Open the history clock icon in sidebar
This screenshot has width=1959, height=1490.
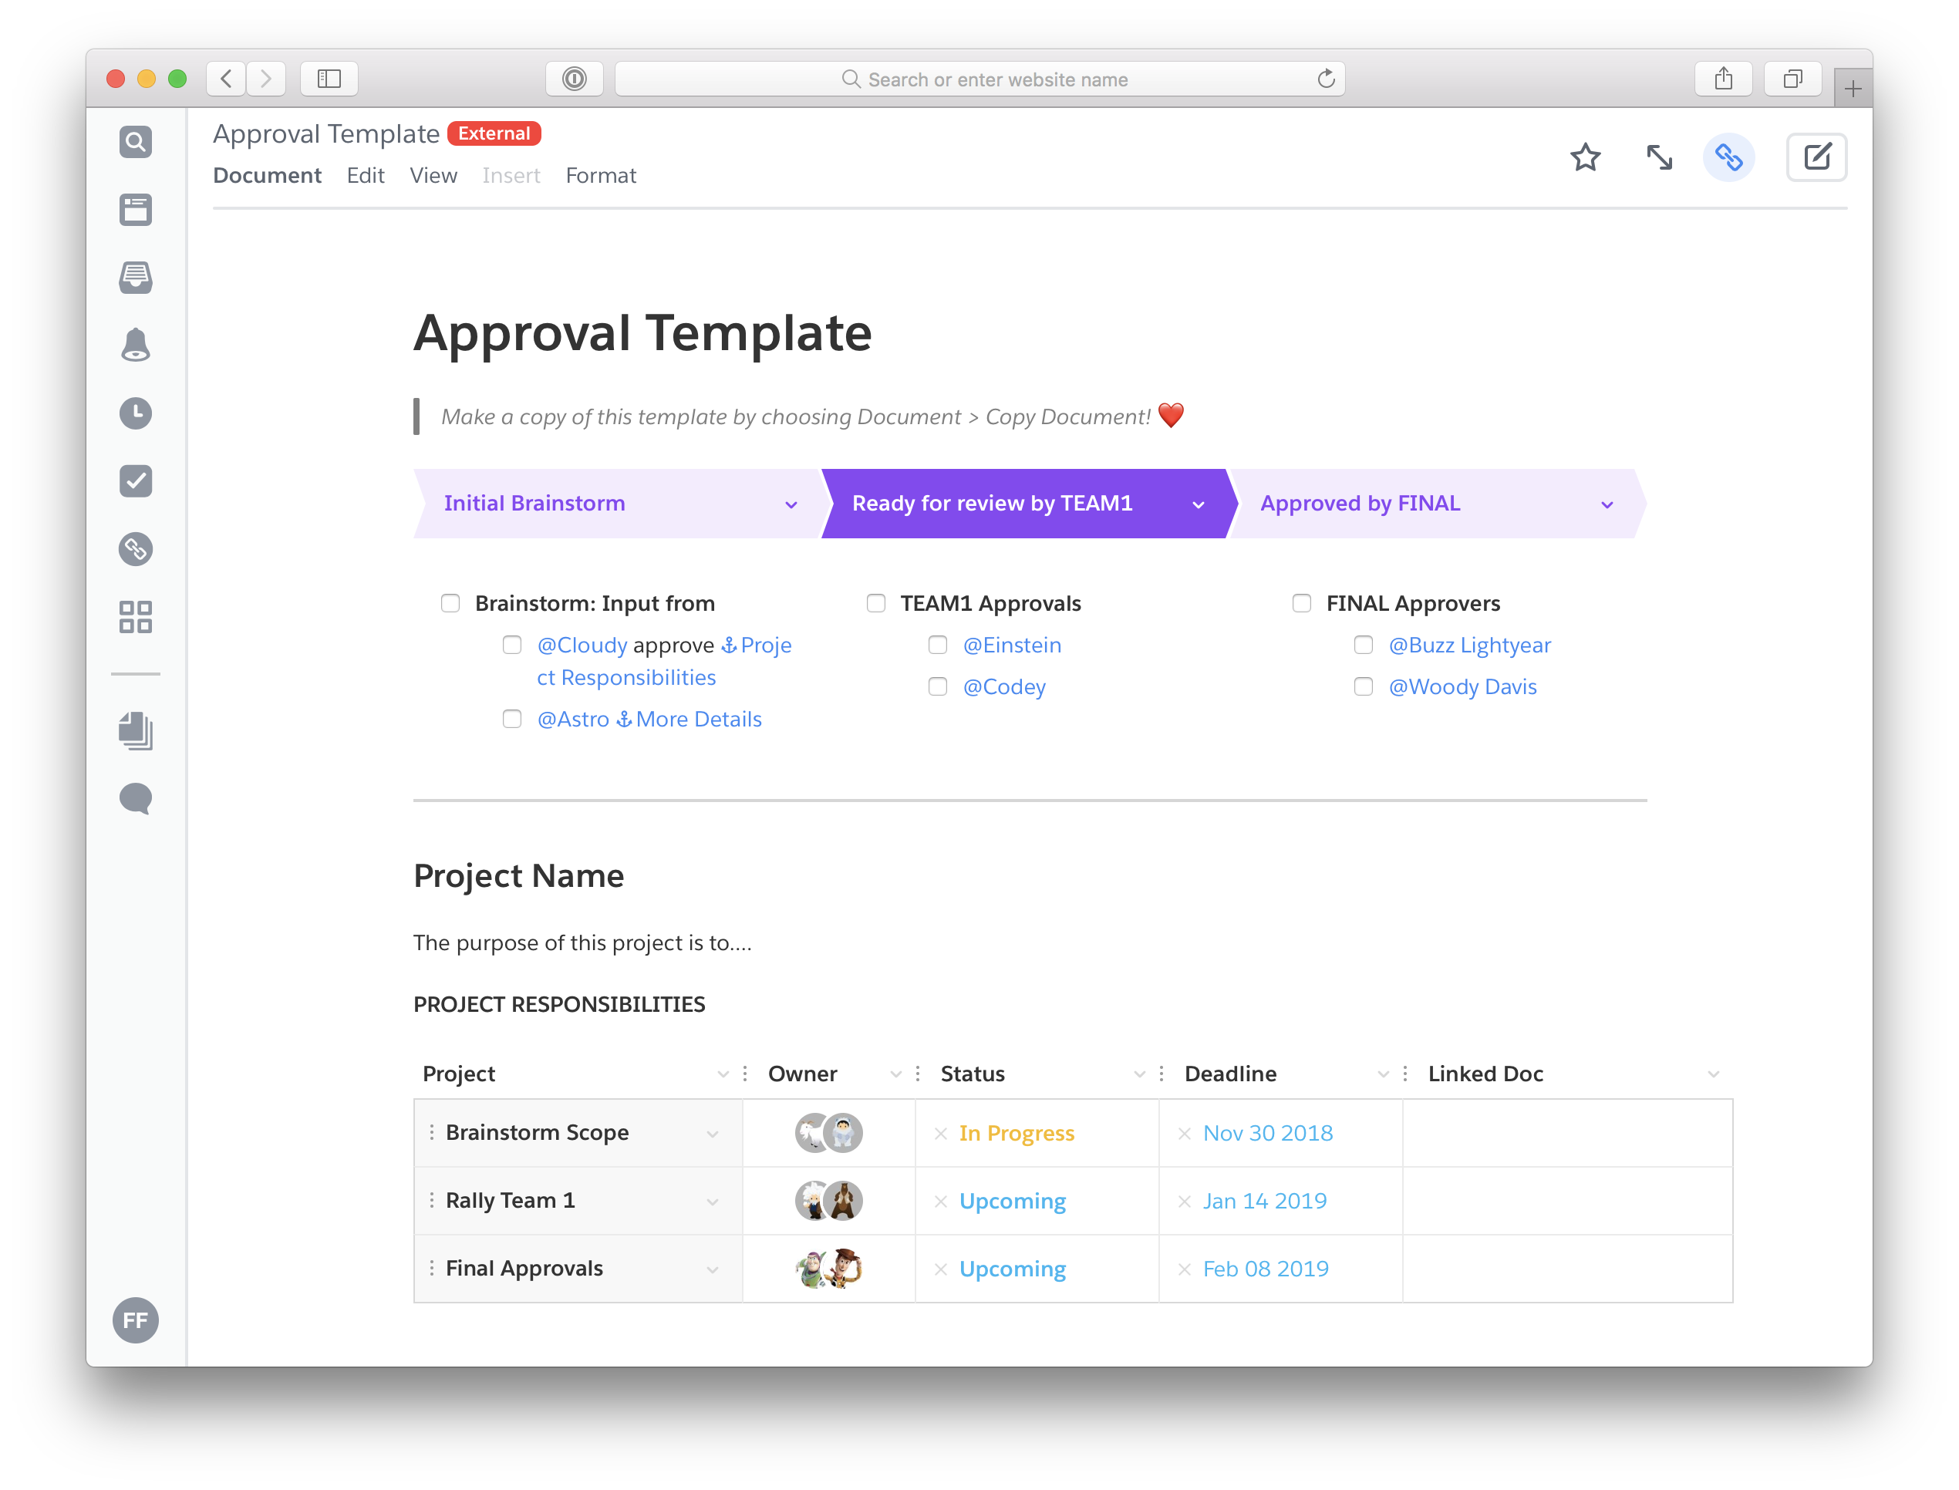click(x=135, y=413)
